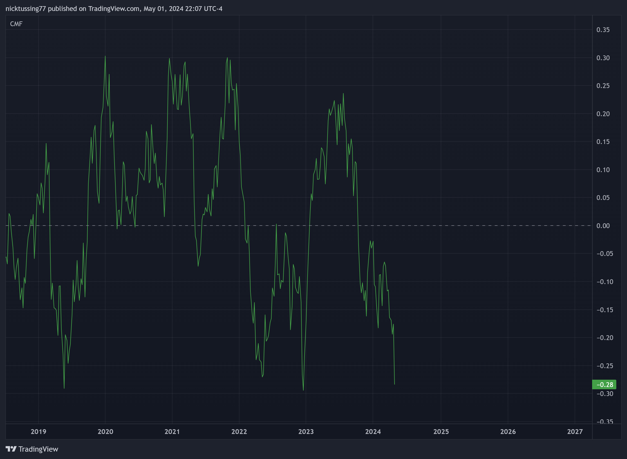Screen dimensions: 627x459
Task: Click the 2019 label on time axis
Action: click(x=39, y=431)
